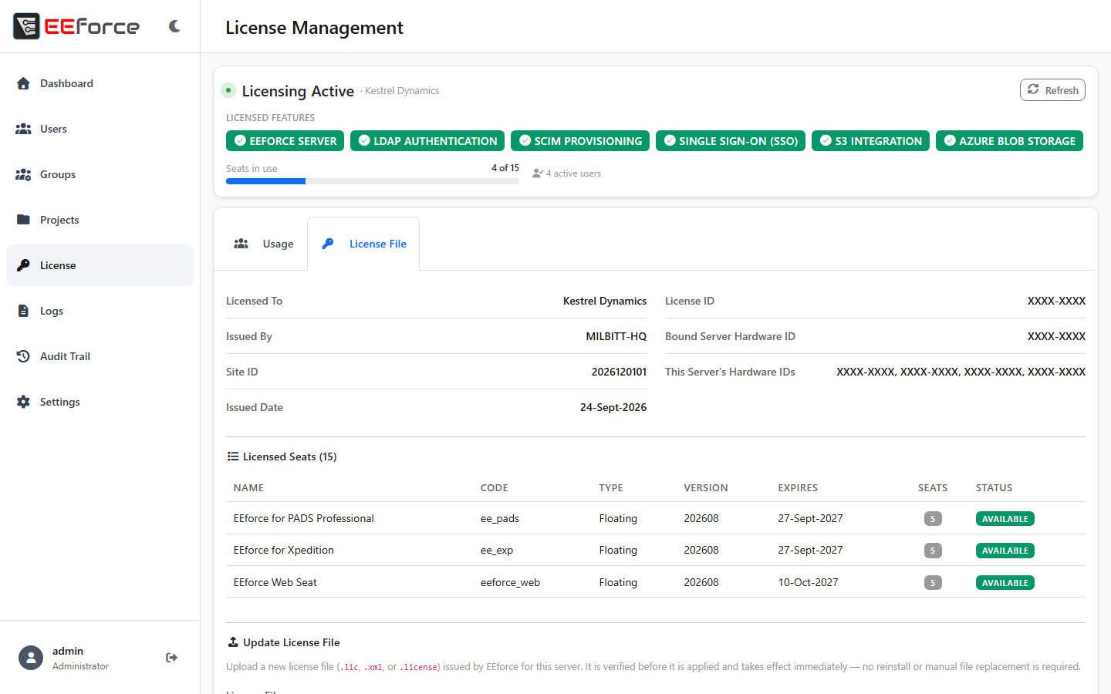
Task: Click the VERSION column header
Action: (x=706, y=487)
